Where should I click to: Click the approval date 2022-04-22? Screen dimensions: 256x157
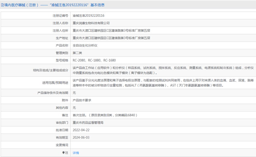point(81,130)
